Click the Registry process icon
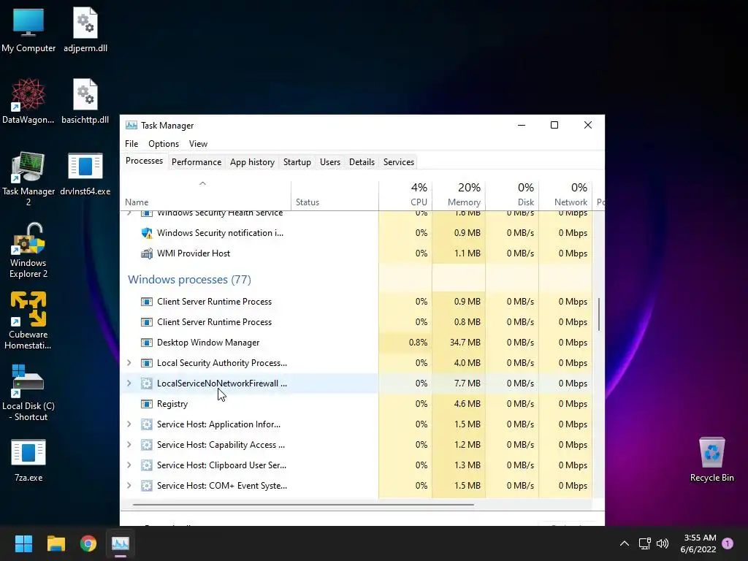This screenshot has width=748, height=561. tap(146, 403)
